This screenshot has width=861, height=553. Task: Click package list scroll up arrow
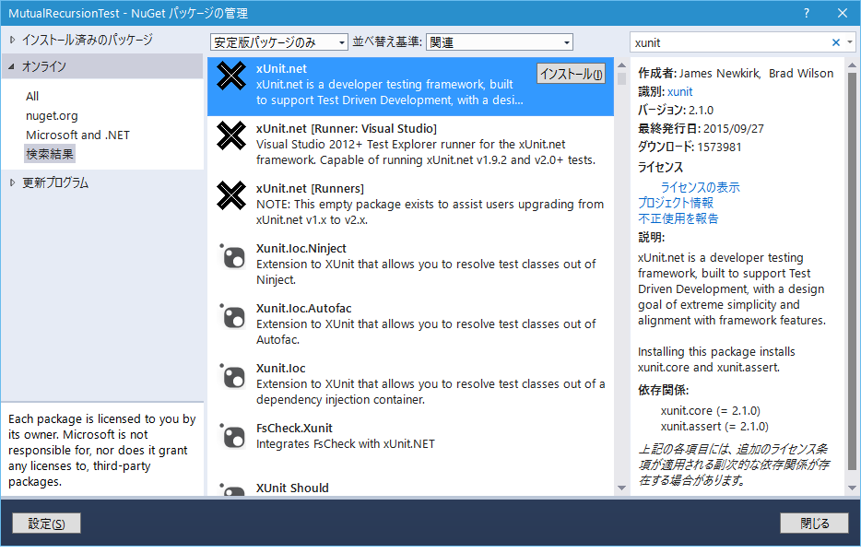621,65
